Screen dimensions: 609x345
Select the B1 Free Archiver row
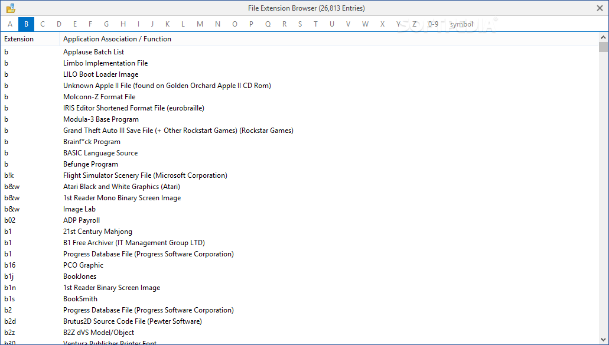point(299,243)
